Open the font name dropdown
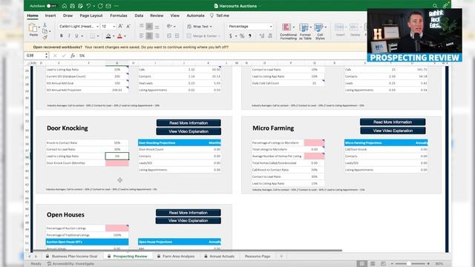475x267 pixels. [97, 27]
